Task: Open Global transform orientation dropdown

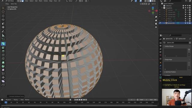Action: [x=70, y=1]
